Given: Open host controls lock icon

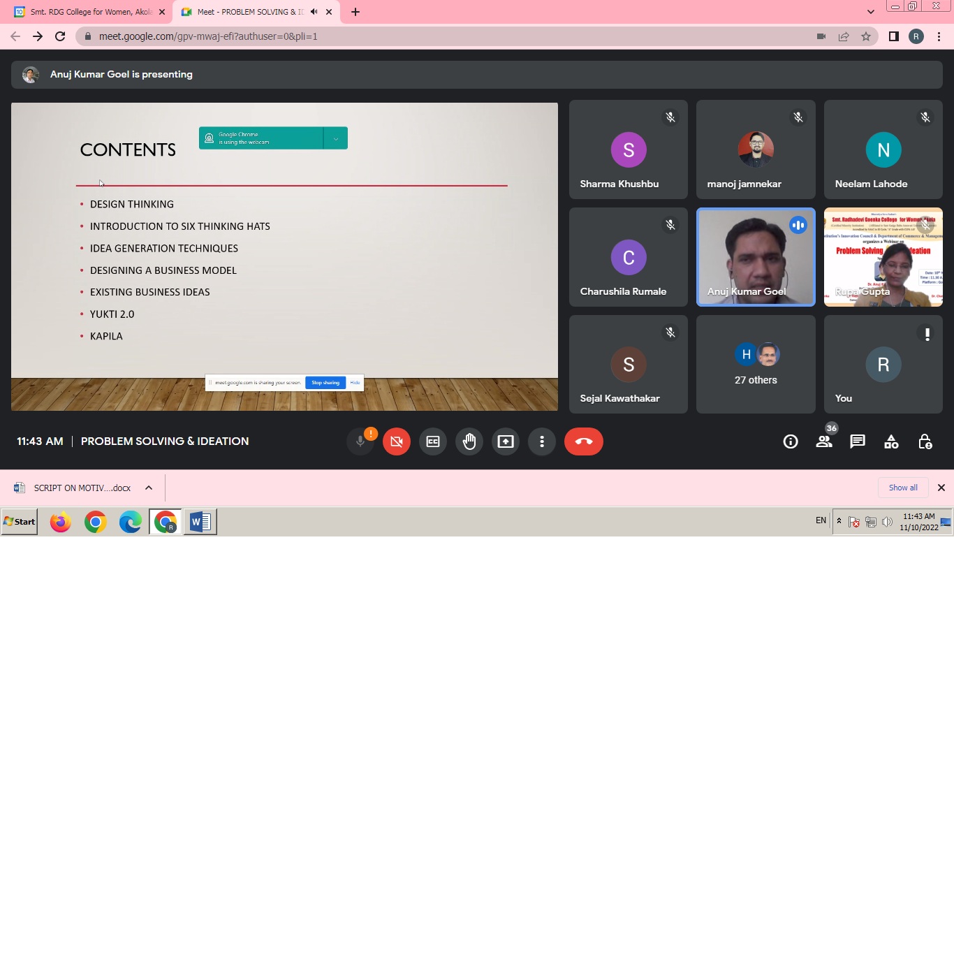Looking at the screenshot, I should click(x=925, y=441).
